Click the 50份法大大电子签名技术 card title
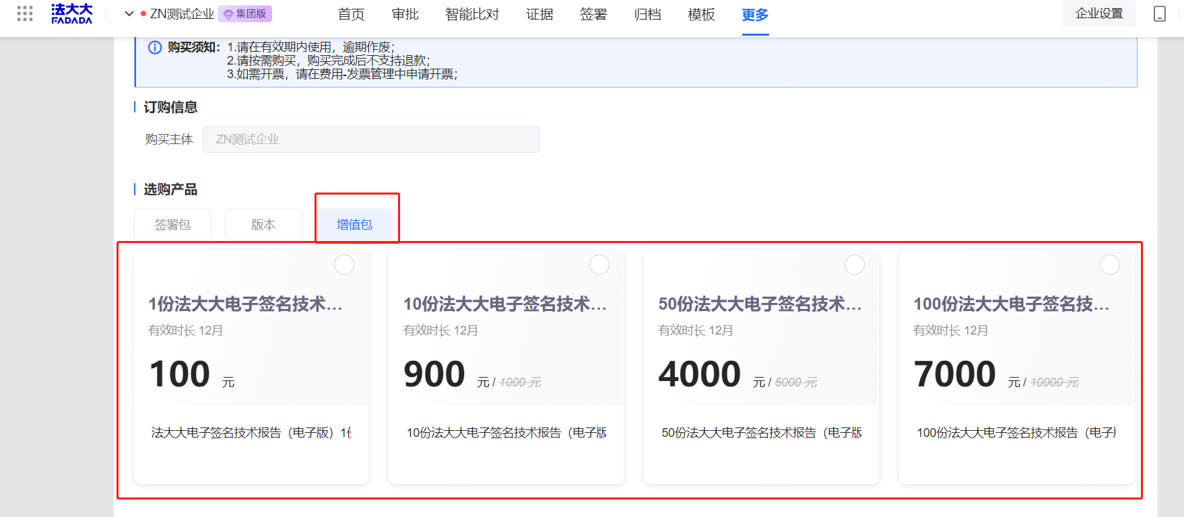 click(760, 304)
